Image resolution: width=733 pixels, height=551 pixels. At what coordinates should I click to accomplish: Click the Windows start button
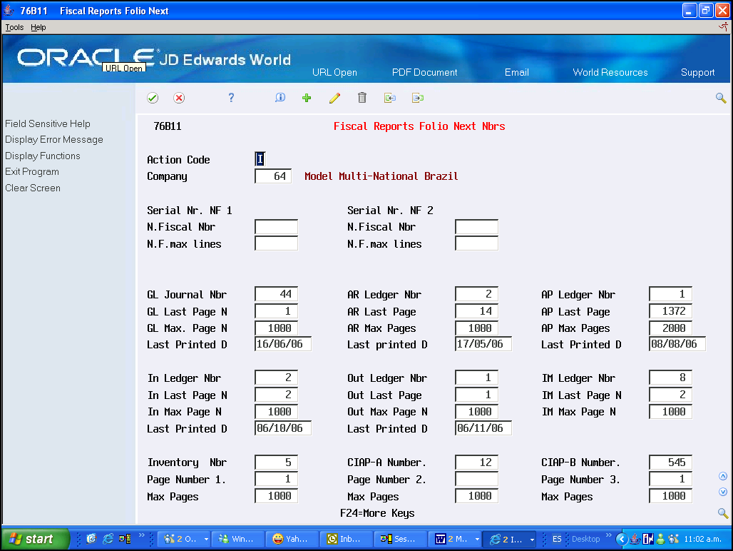tap(36, 539)
